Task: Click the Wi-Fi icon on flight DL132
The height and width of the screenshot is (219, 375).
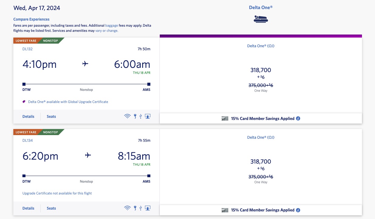Action: click(x=127, y=116)
